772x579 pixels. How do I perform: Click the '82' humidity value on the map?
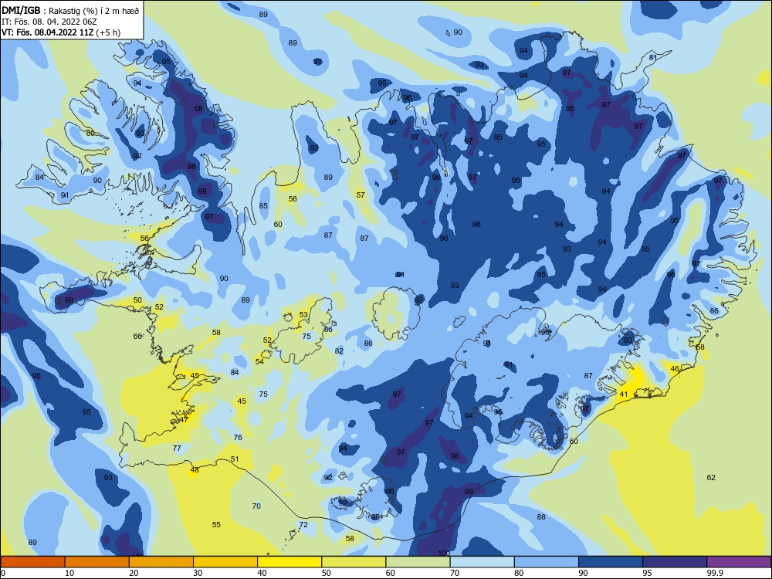coord(339,351)
